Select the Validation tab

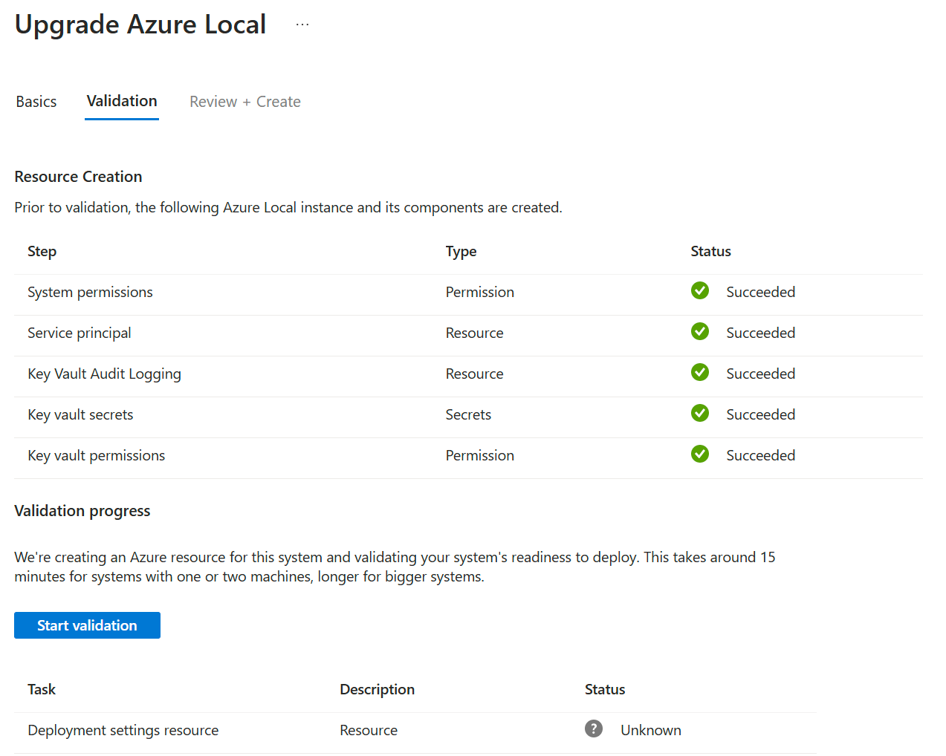pos(122,101)
